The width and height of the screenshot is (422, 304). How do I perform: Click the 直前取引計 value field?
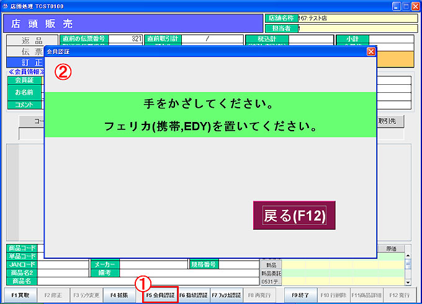click(212, 39)
